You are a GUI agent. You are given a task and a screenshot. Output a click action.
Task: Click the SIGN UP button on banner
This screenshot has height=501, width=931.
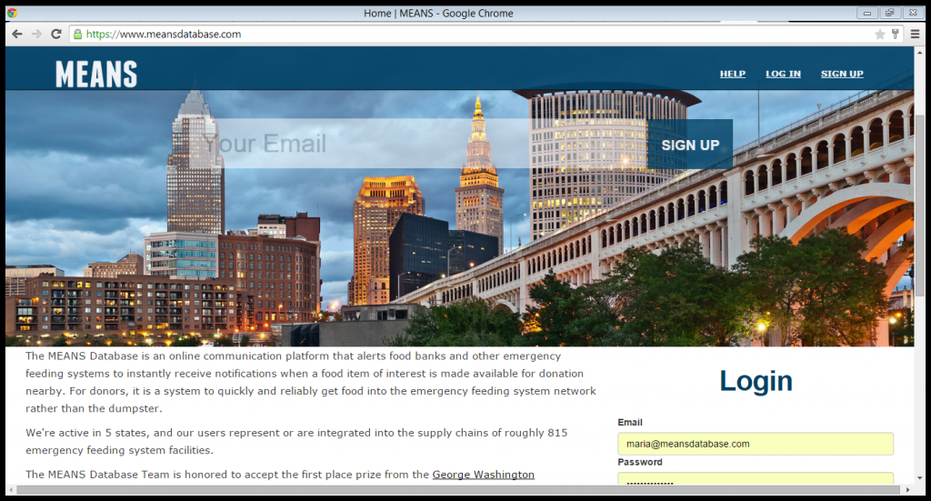click(x=690, y=145)
